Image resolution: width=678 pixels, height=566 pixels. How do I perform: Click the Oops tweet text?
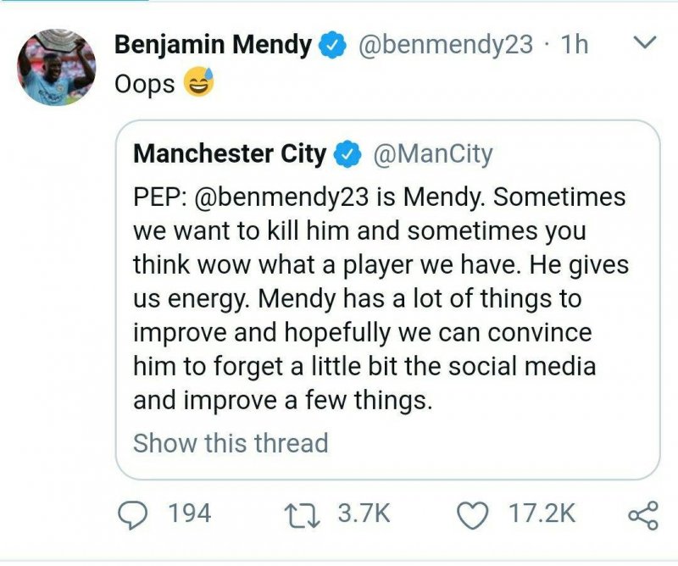pos(144,84)
